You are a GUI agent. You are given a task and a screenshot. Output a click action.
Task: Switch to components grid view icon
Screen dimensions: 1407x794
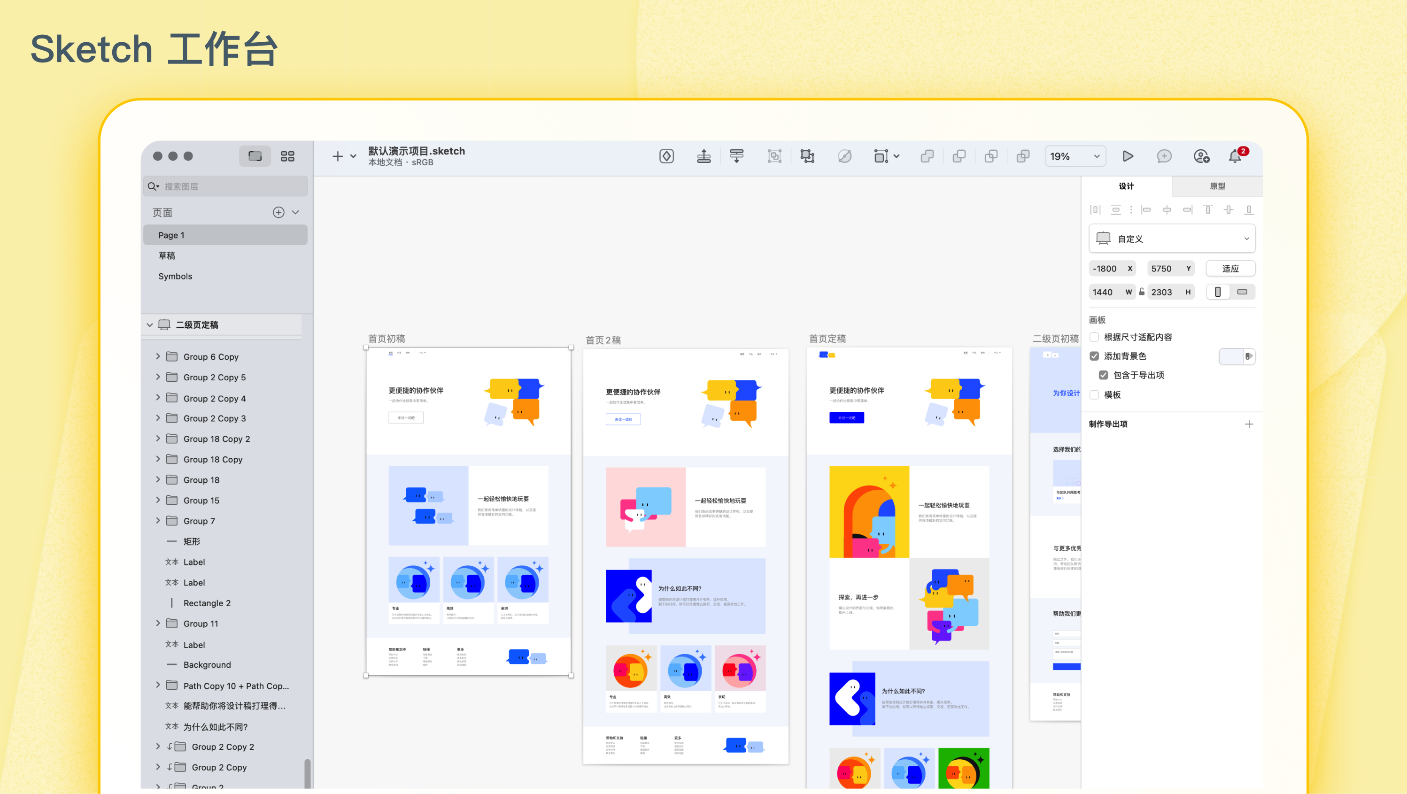pos(287,156)
